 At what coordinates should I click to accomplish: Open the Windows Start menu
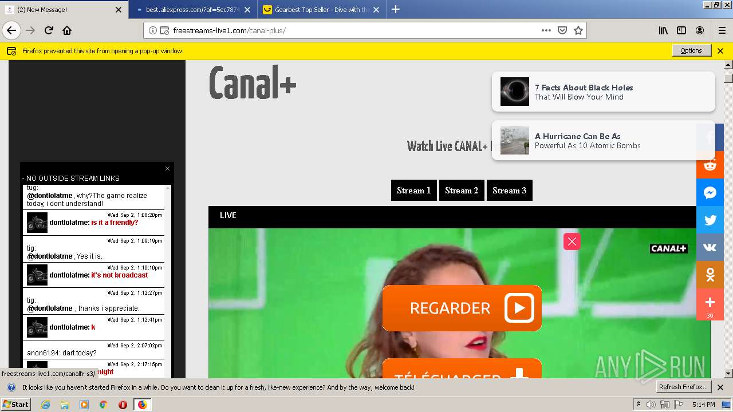pos(16,405)
